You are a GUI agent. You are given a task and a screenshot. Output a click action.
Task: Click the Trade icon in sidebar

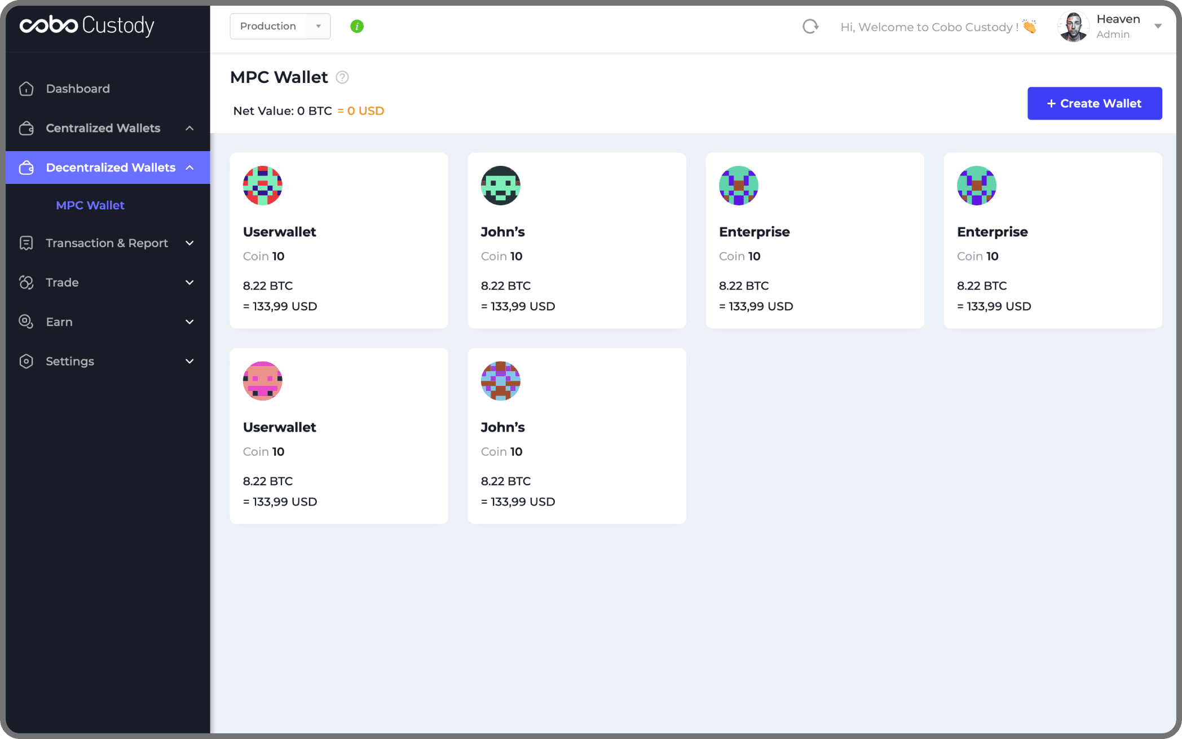[x=27, y=282]
